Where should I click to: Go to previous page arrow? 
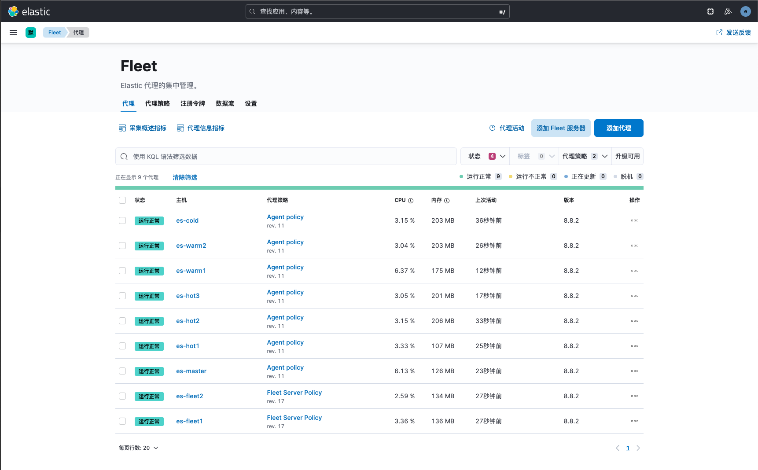(x=618, y=448)
